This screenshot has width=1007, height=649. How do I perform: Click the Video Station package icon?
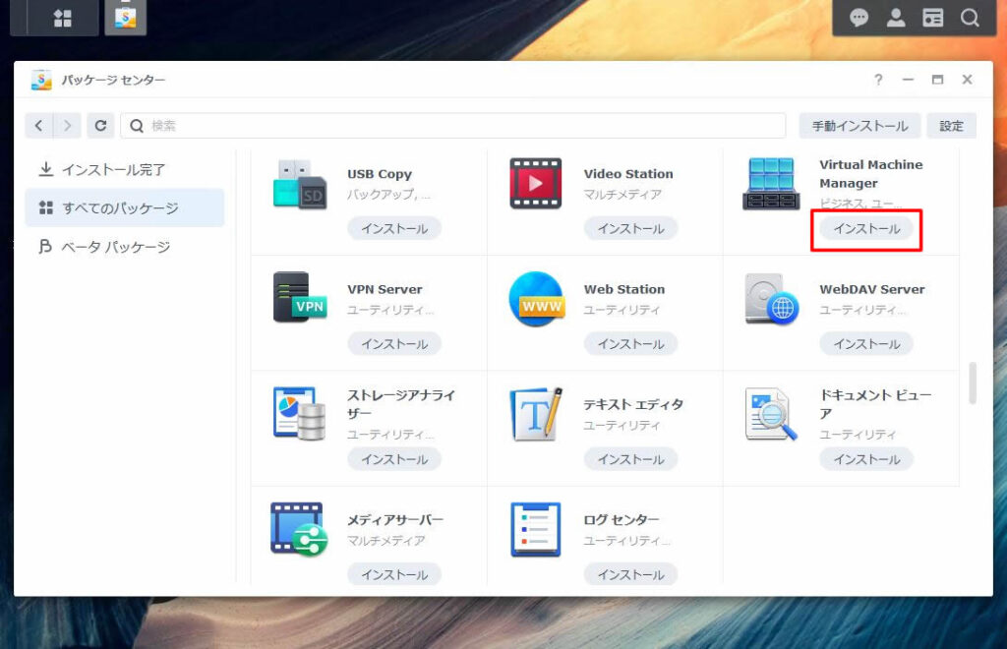pyautogui.click(x=536, y=183)
